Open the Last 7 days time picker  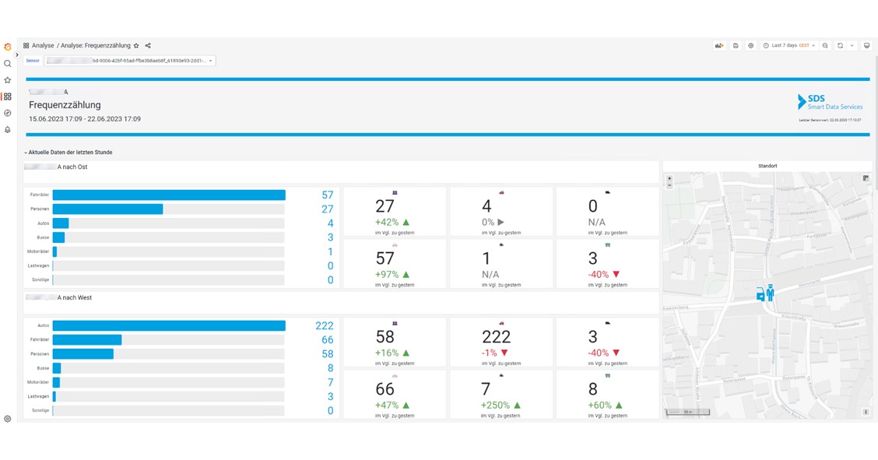pos(788,46)
